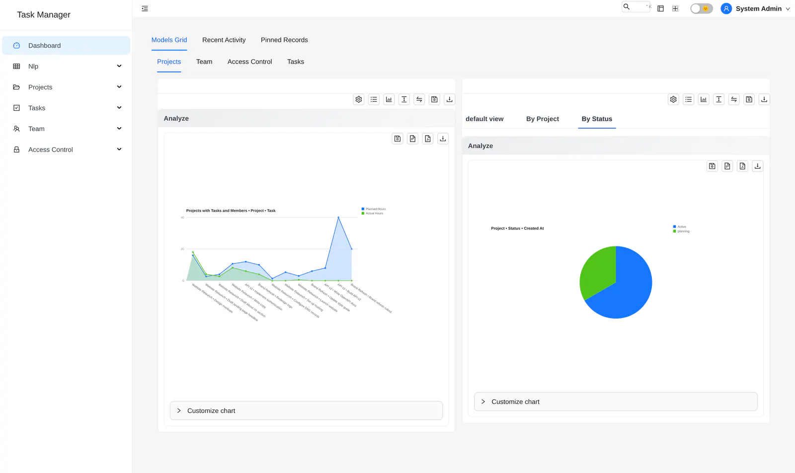The width and height of the screenshot is (795, 473).
Task: Switch to the By Status tab
Action: click(597, 119)
